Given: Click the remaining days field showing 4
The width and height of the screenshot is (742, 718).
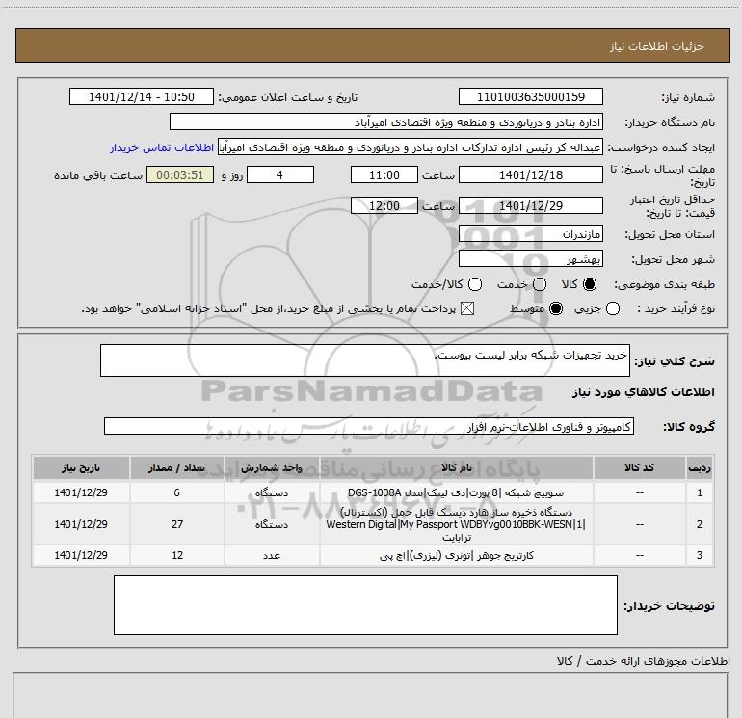Looking at the screenshot, I should point(280,175).
